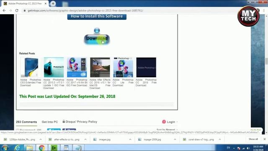
Task: Expand options for images.jpg download
Action: click(x=130, y=140)
